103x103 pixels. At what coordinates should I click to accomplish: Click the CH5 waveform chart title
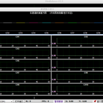click(x=17, y=61)
